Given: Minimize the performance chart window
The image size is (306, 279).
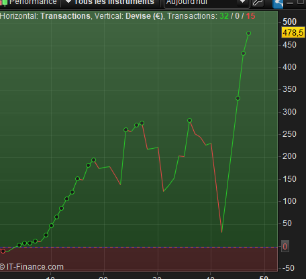Looking at the screenshot, I should (290, 3).
